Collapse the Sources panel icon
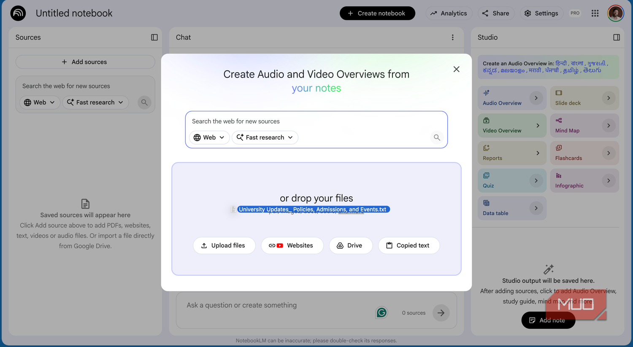 tap(154, 37)
